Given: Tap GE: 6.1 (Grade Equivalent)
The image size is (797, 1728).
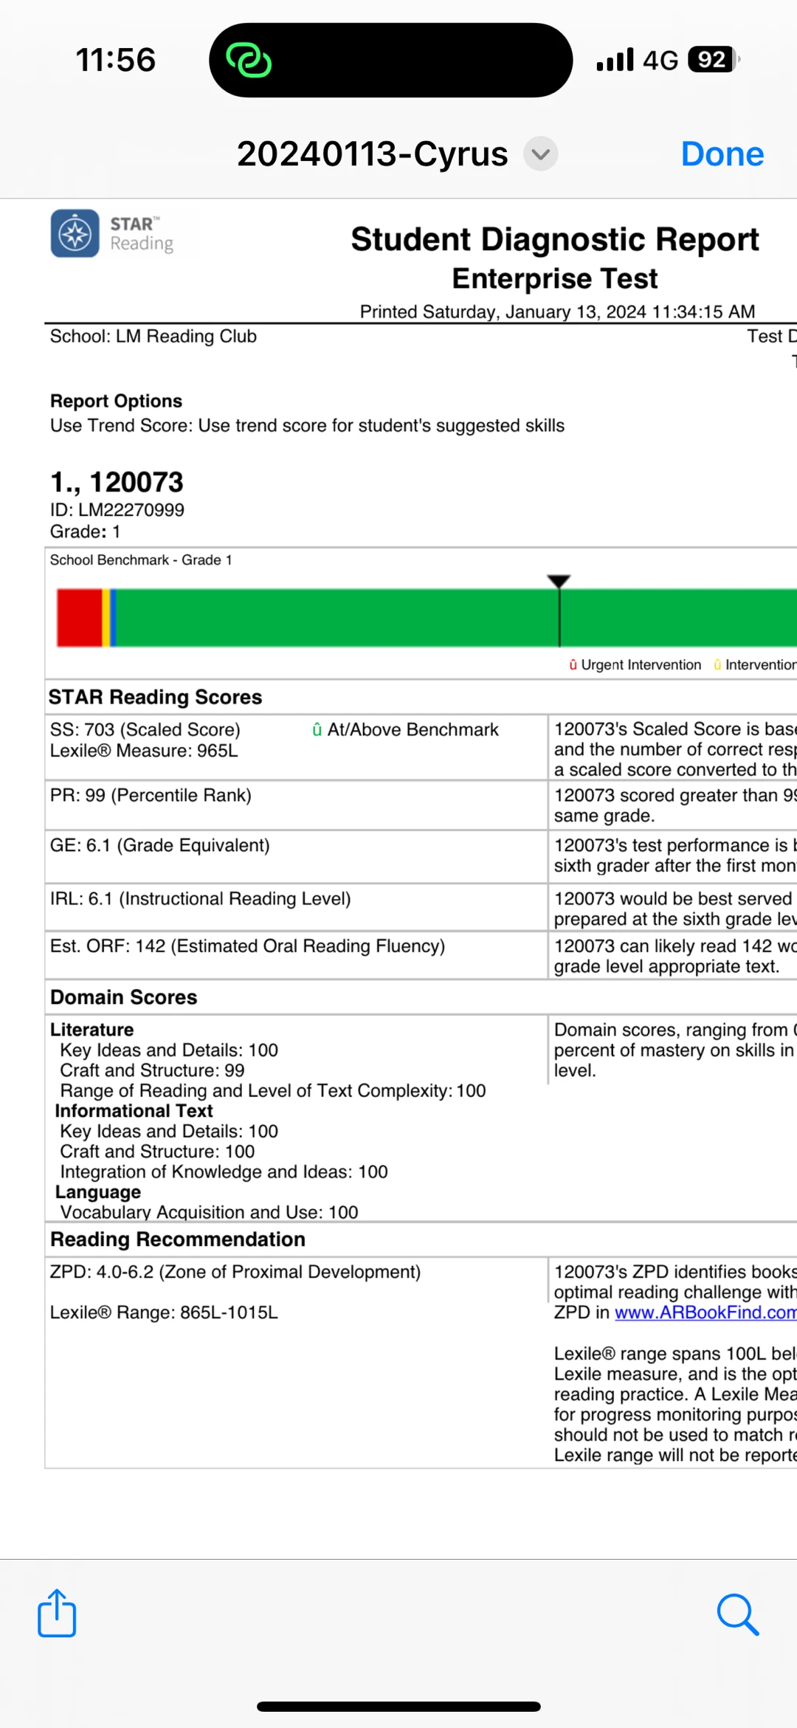Looking at the screenshot, I should [x=160, y=845].
